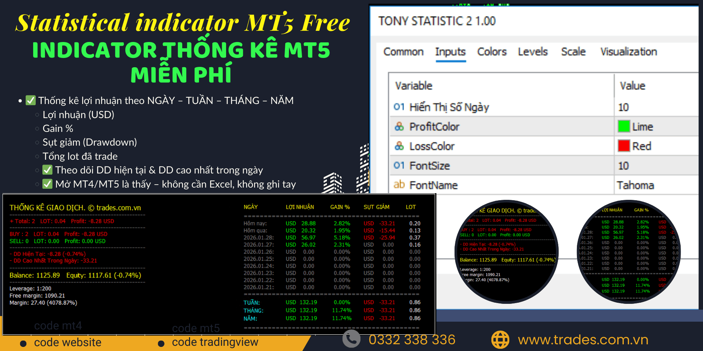Open the FontName value selector showing Tahoma
The height and width of the screenshot is (351, 703).
click(x=636, y=185)
